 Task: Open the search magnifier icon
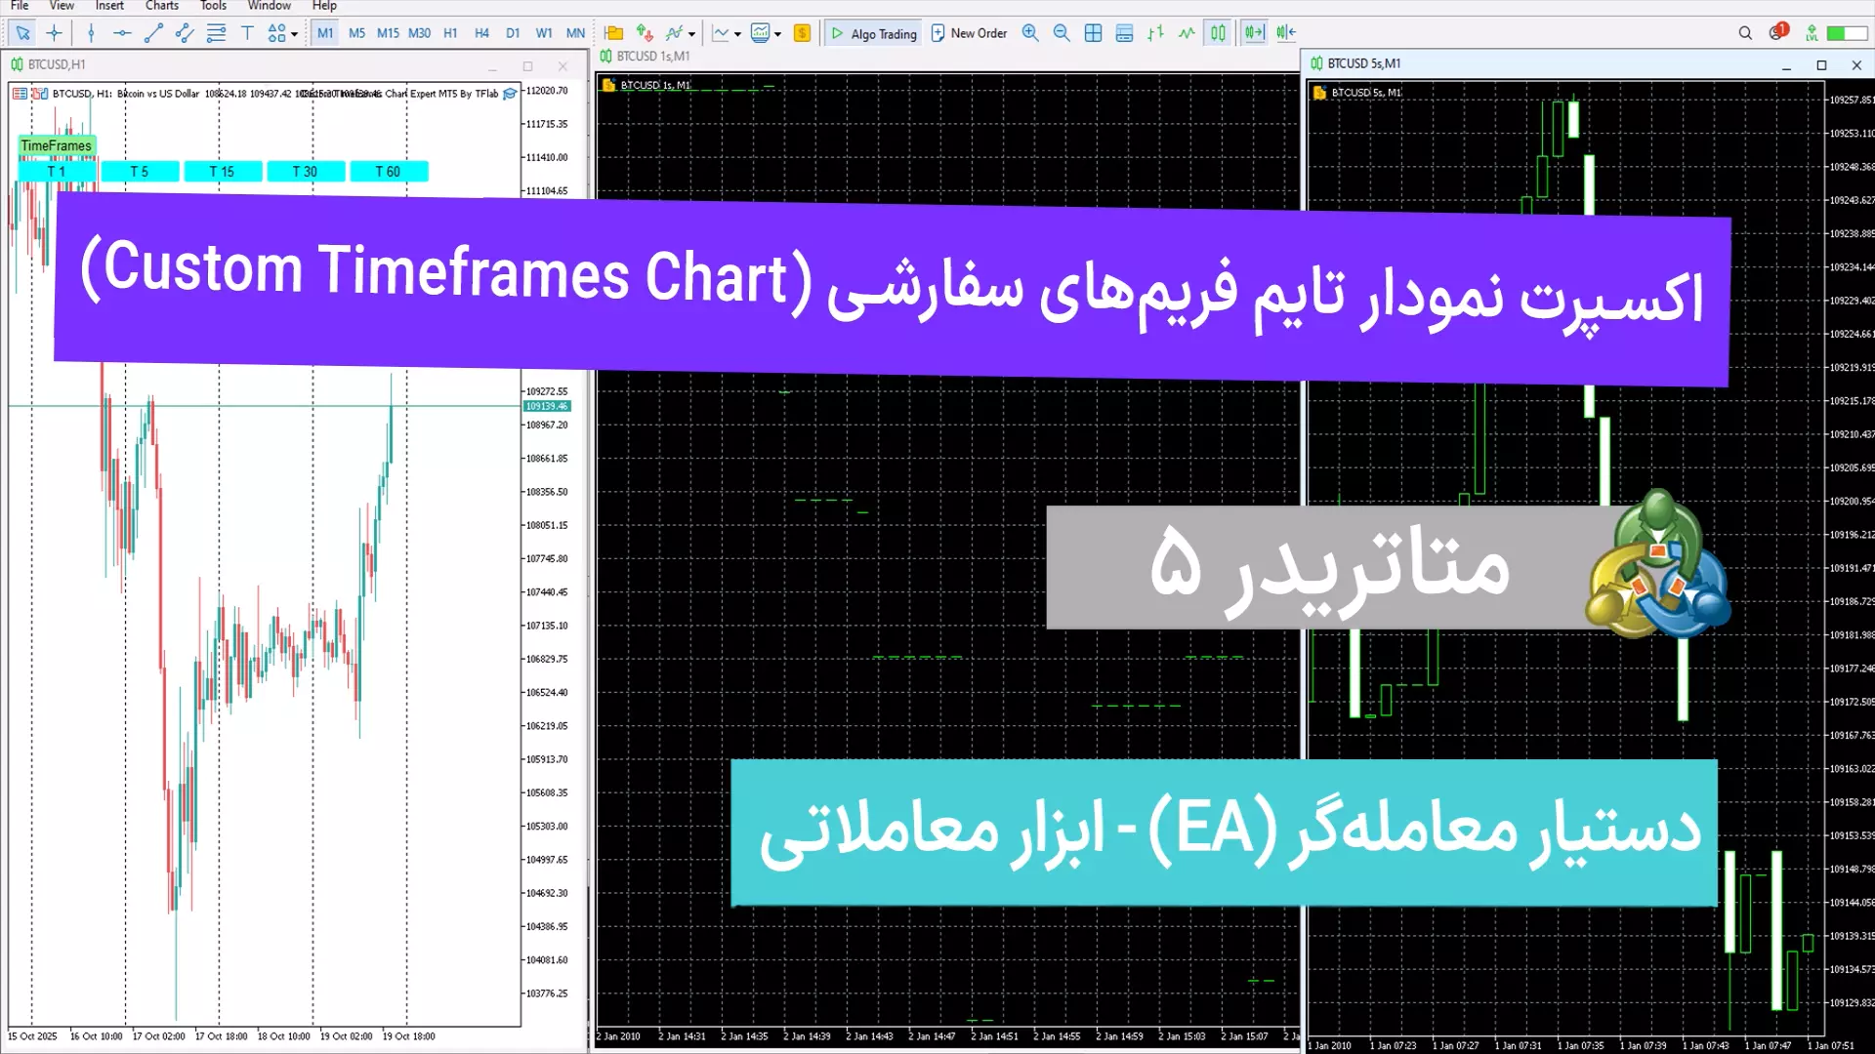(1745, 33)
